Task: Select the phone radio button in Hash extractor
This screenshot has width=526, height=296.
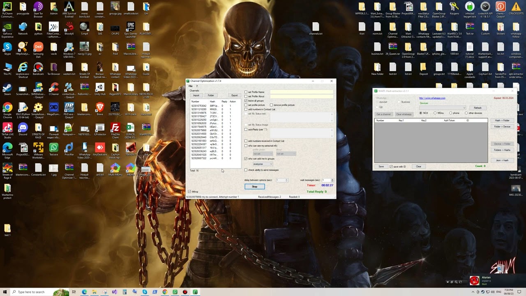Action: [451, 113]
